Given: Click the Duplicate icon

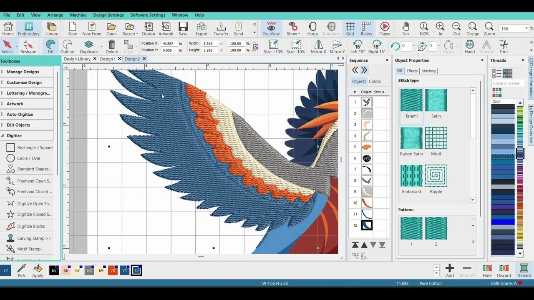Looking at the screenshot, I should coord(88,47).
